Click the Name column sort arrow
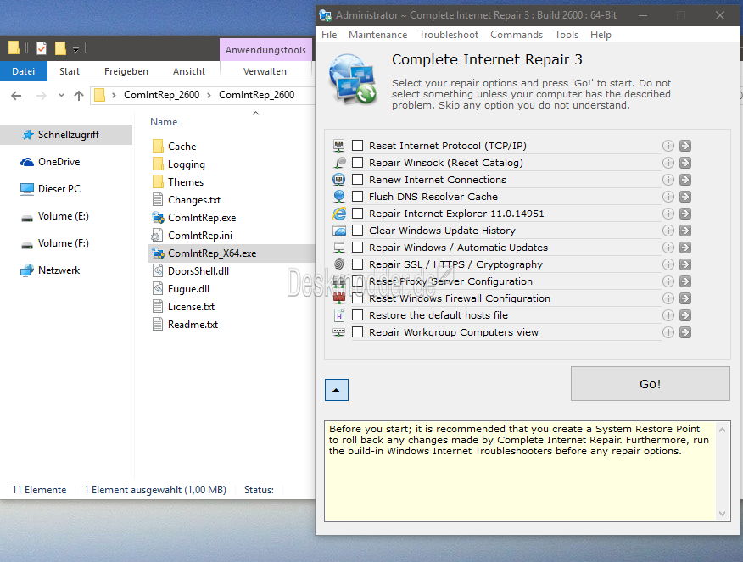Image resolution: width=743 pixels, height=562 pixels. pos(256,113)
